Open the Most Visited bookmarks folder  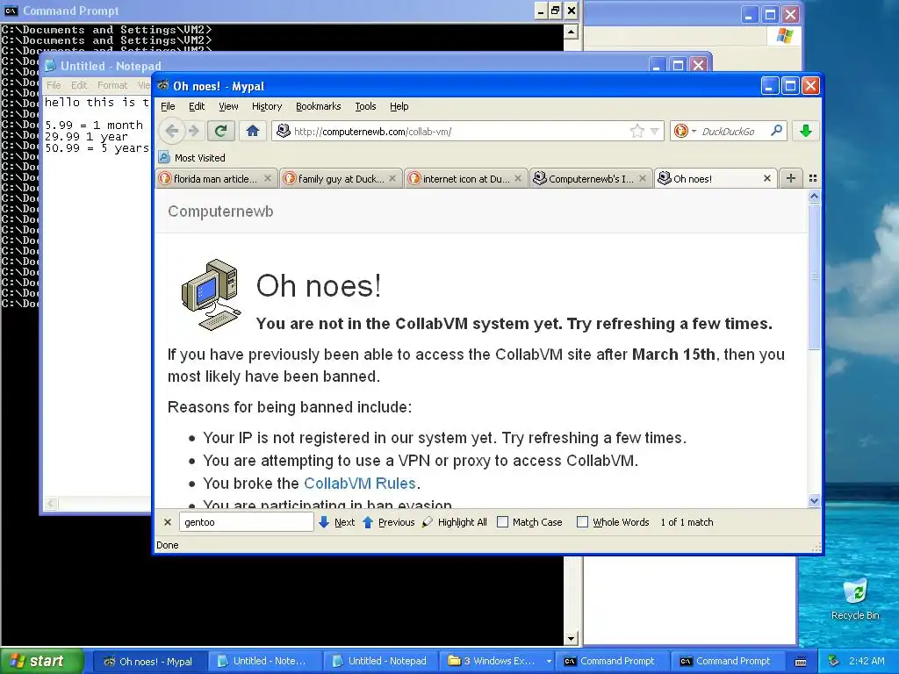point(192,158)
